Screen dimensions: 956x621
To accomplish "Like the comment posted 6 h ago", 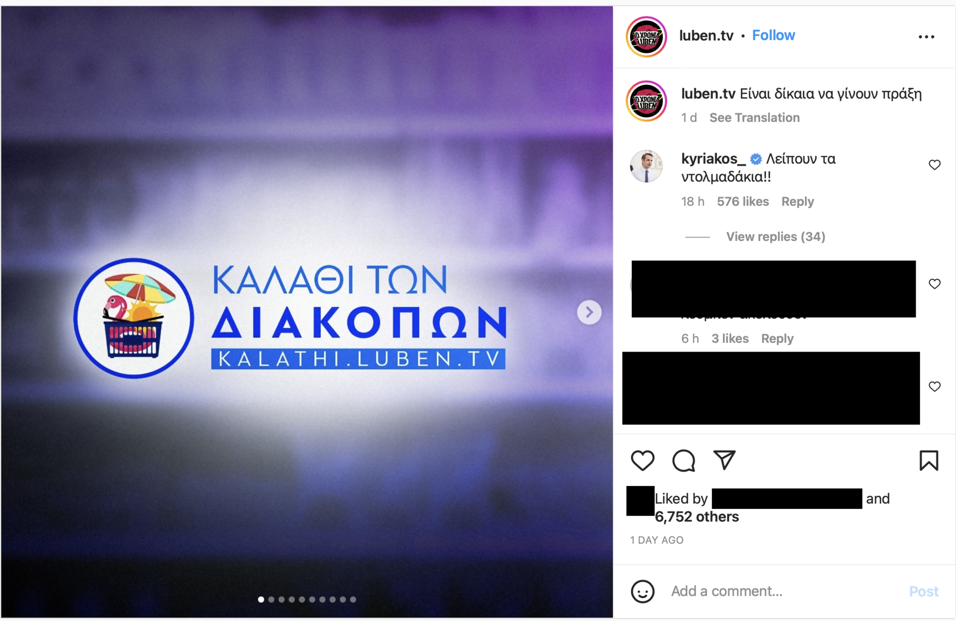I will pyautogui.click(x=935, y=284).
